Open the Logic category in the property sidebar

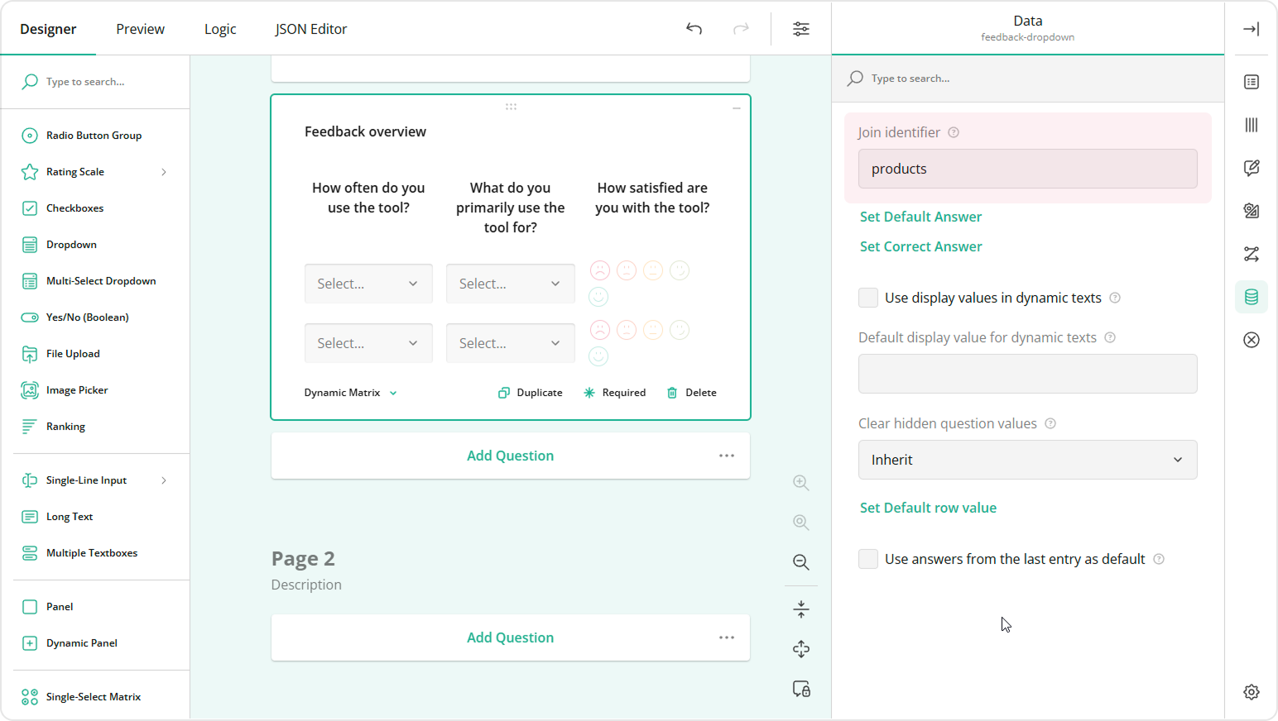pyautogui.click(x=1251, y=254)
